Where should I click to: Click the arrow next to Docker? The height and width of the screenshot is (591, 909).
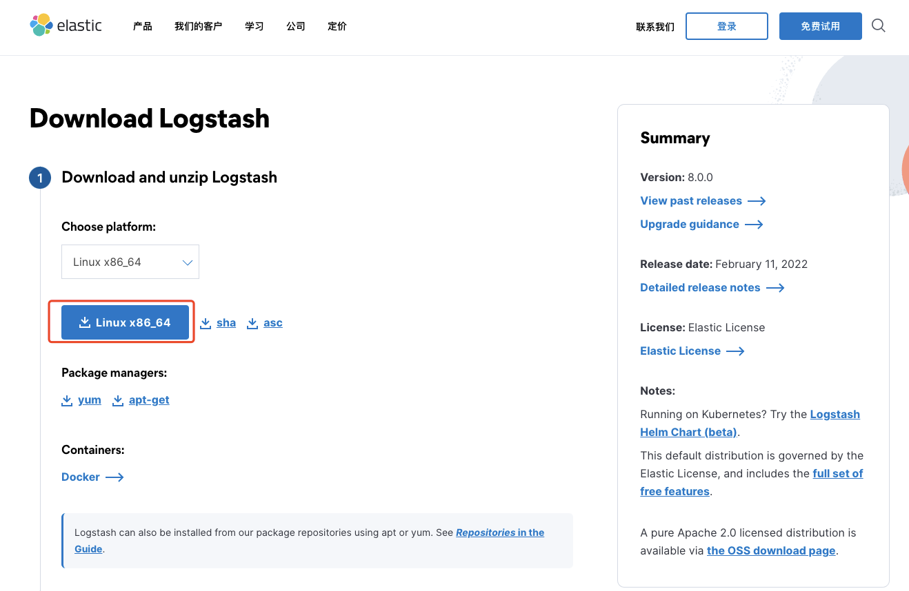pyautogui.click(x=114, y=477)
